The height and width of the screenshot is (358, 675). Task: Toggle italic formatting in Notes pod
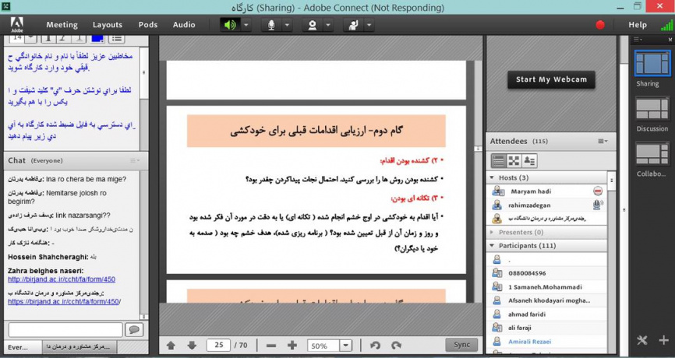(63, 38)
